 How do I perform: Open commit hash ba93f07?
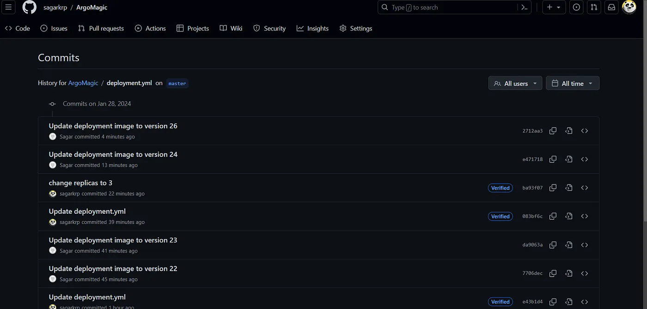[532, 188]
